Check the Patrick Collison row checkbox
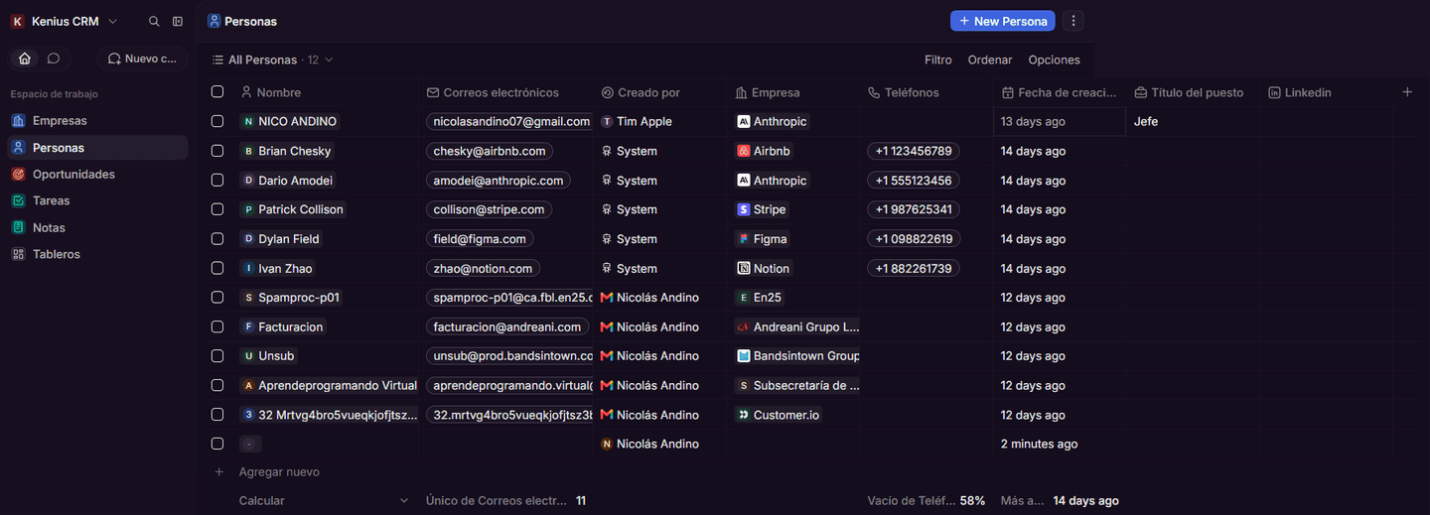1430x515 pixels. click(217, 209)
